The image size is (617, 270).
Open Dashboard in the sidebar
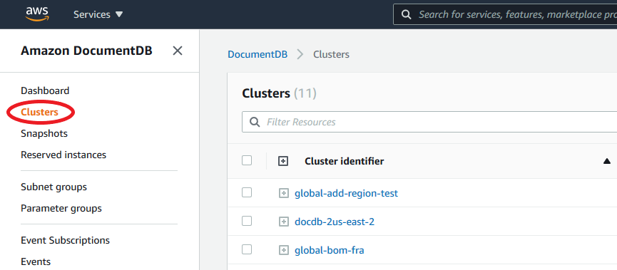point(45,90)
